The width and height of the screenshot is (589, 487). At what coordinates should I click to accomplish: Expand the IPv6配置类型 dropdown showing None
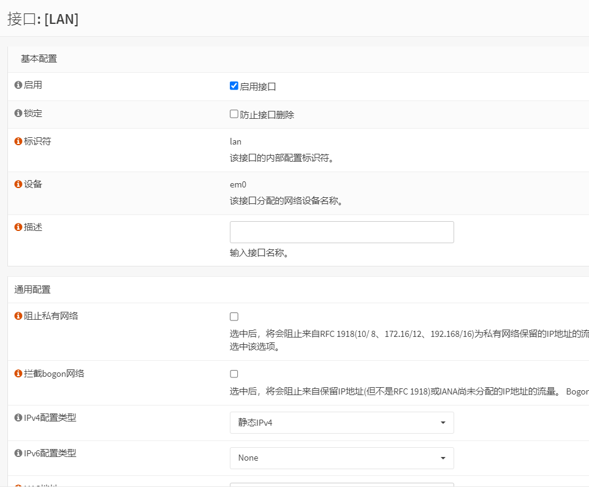(x=341, y=458)
